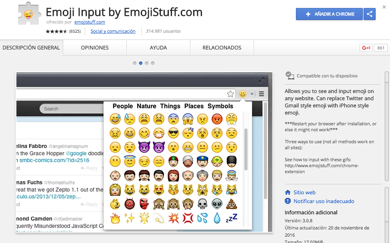This screenshot has width=390, height=243.
Task: Open the Places emoji category
Action: point(194,106)
